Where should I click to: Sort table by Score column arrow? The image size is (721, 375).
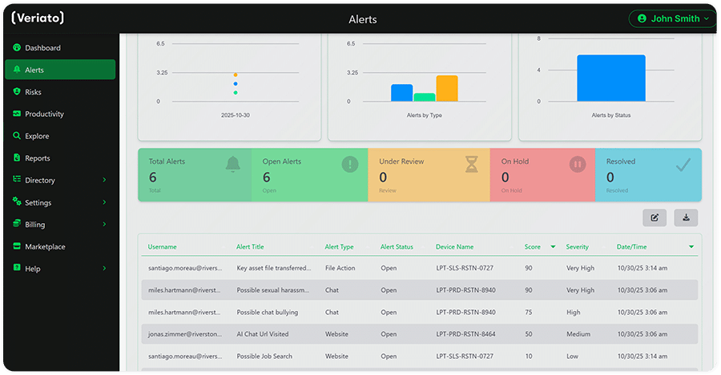pyautogui.click(x=553, y=247)
